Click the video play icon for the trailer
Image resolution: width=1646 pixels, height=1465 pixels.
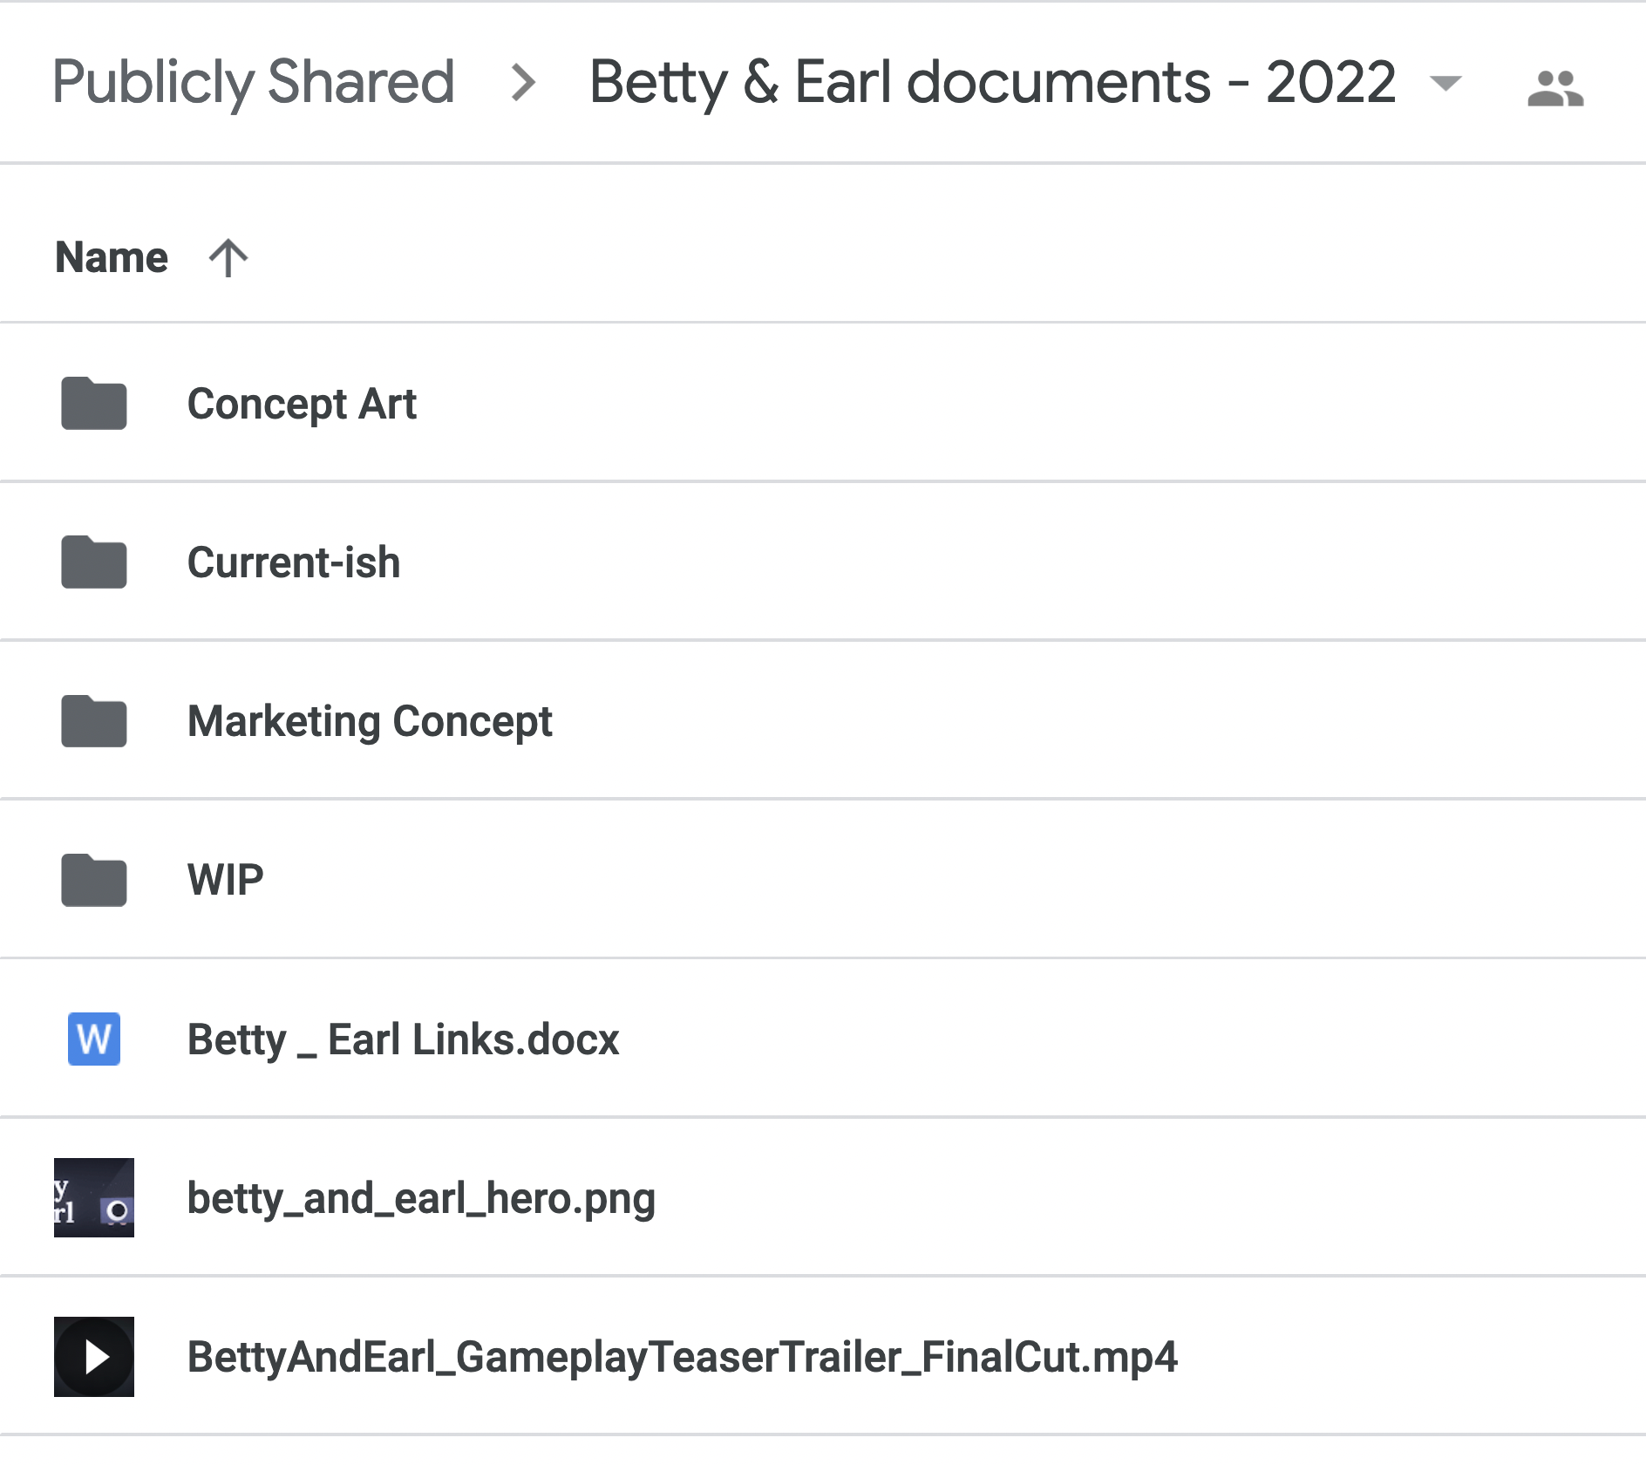94,1357
